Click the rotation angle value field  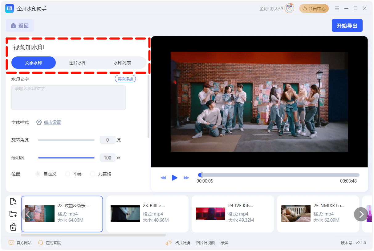tap(108, 140)
